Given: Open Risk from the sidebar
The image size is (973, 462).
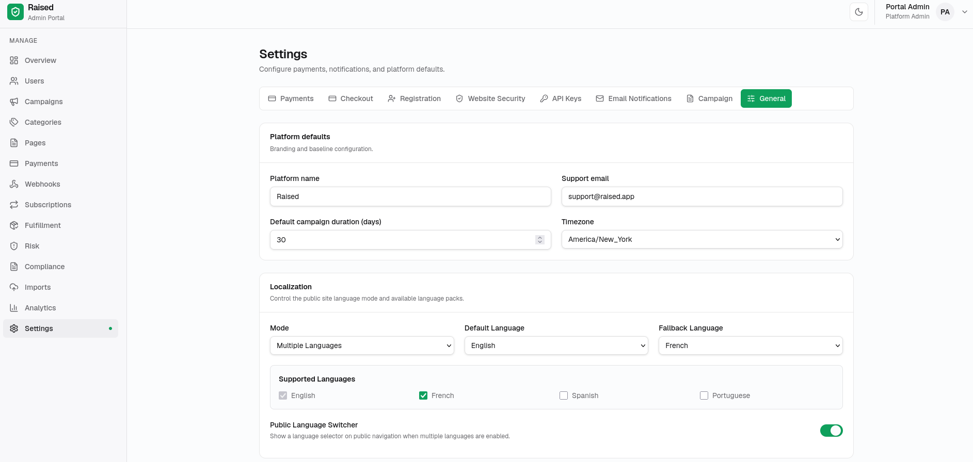Looking at the screenshot, I should point(61,246).
